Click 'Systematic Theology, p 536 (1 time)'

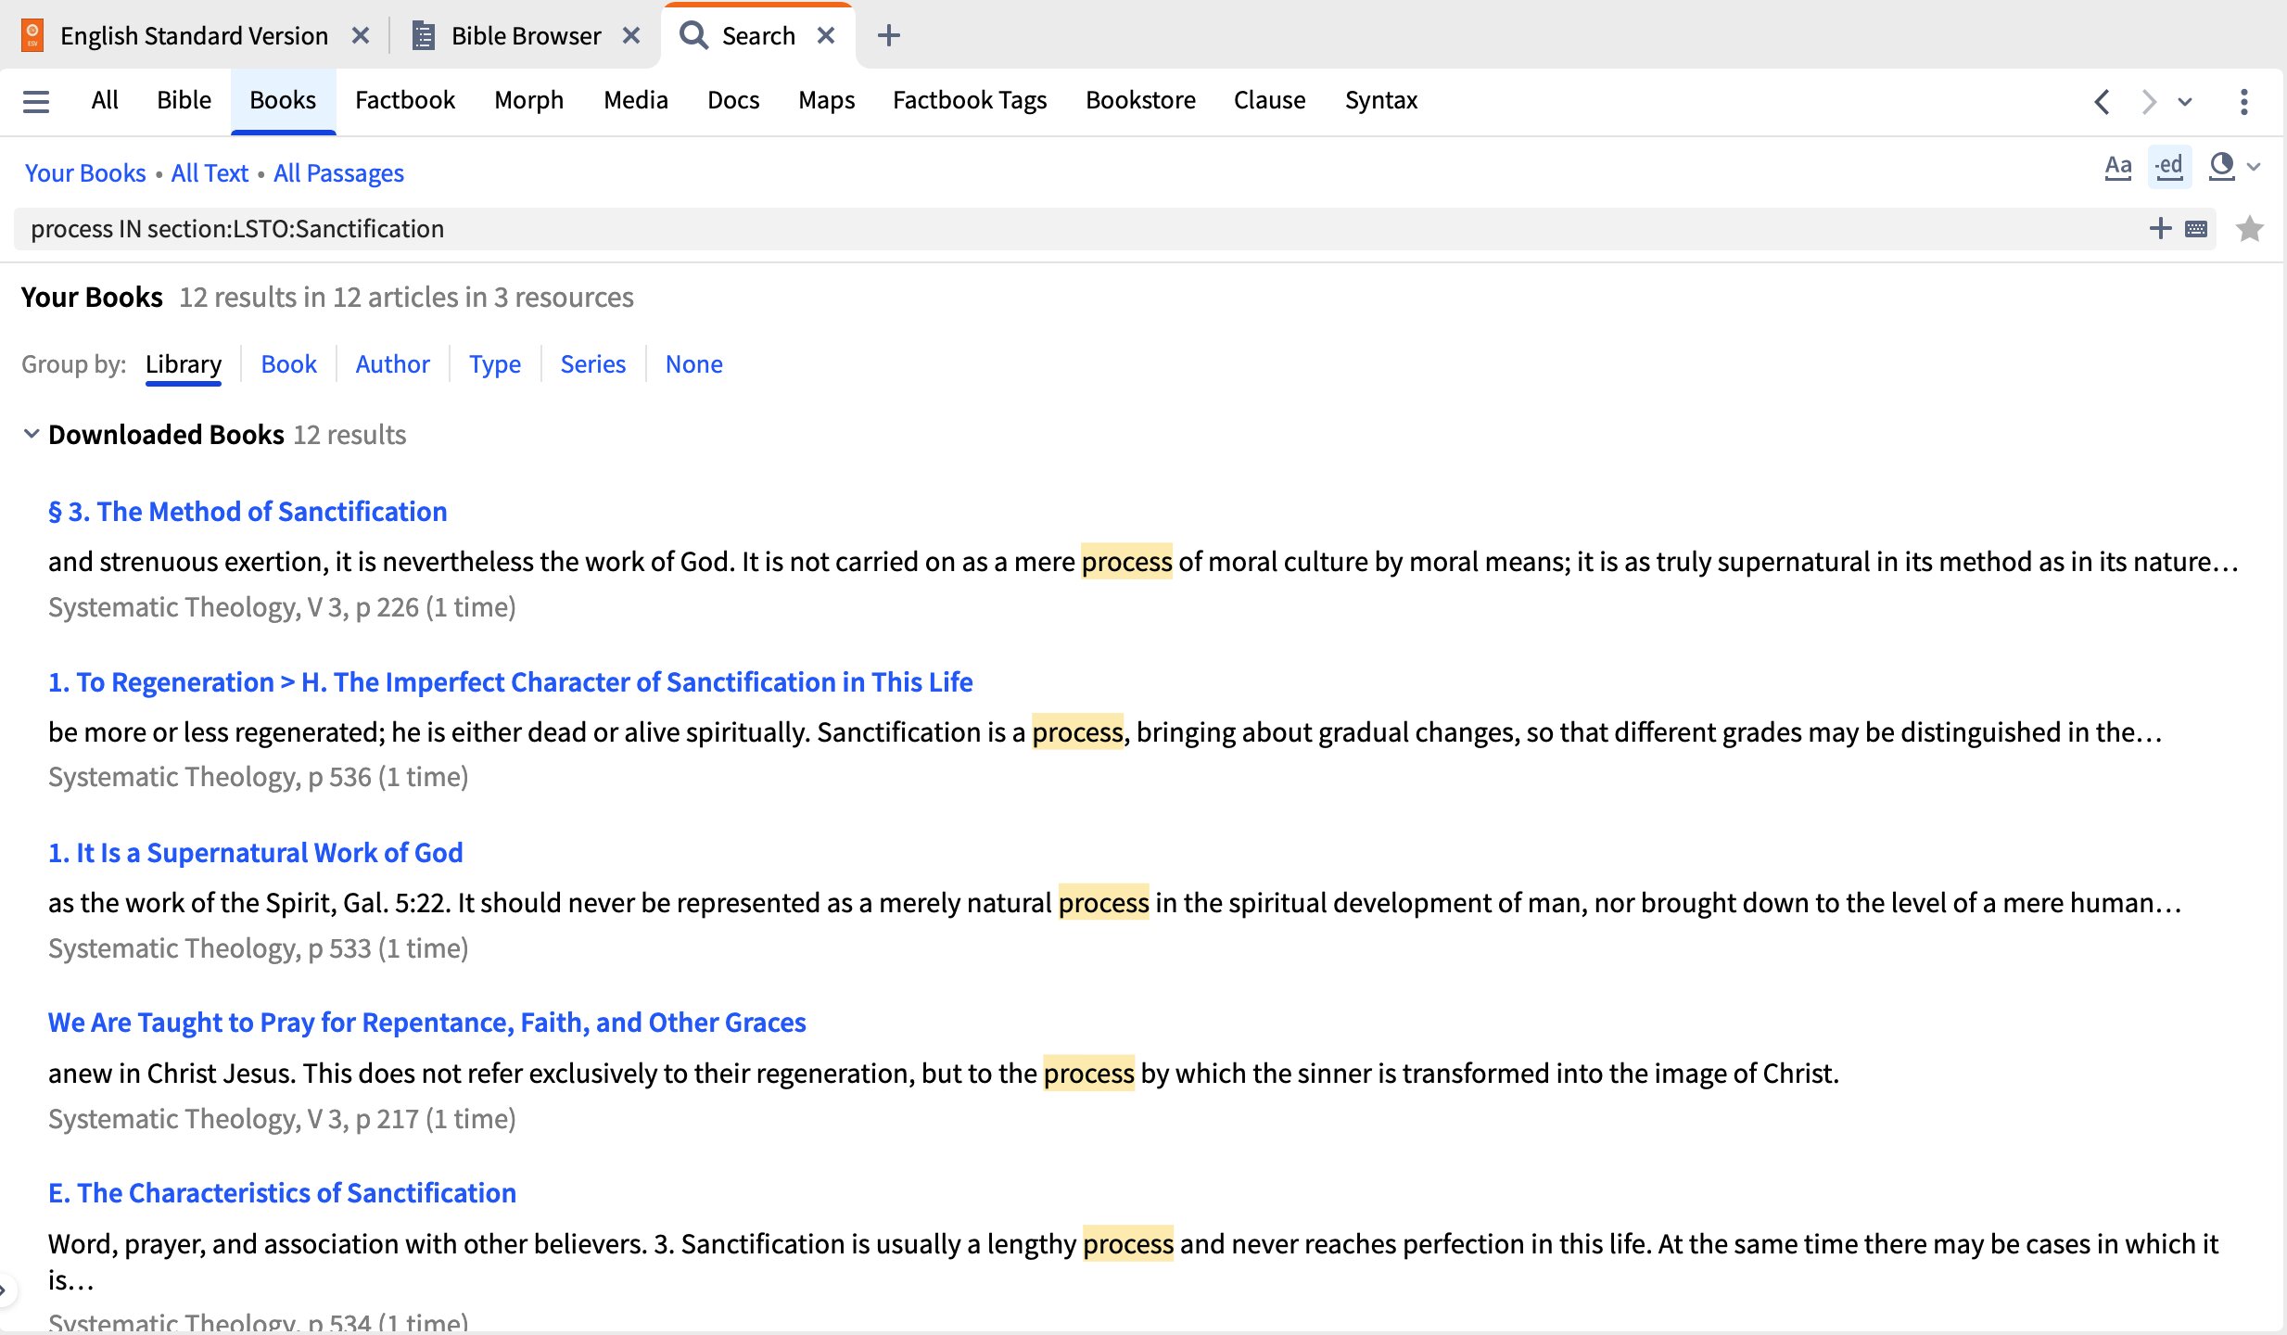258,777
